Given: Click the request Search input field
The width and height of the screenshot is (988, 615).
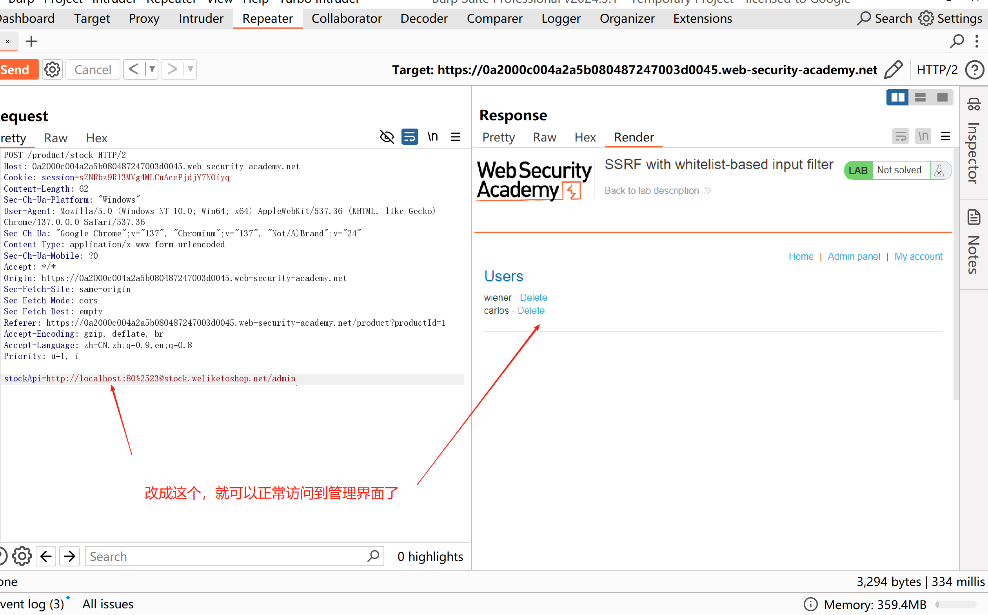Looking at the screenshot, I should [x=228, y=556].
